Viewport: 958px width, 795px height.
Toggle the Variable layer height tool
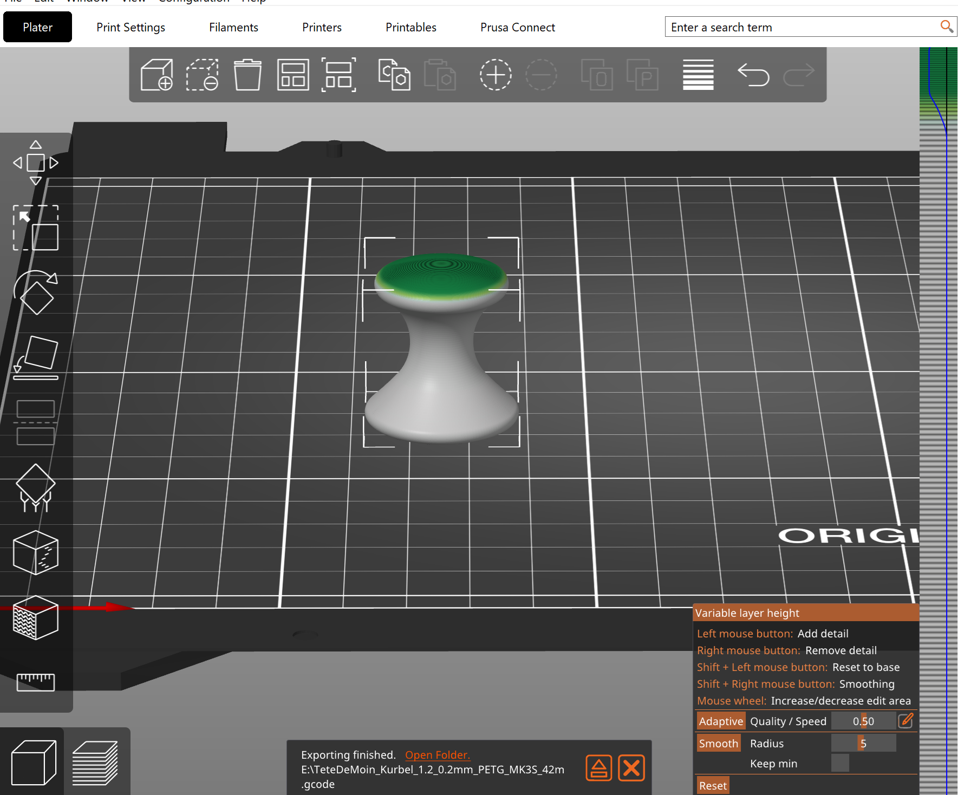coord(698,75)
